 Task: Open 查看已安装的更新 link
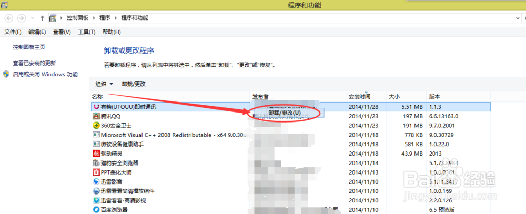34,63
